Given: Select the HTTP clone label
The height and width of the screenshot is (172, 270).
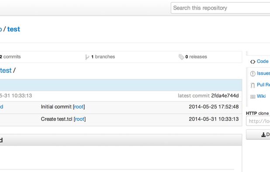Looking at the screenshot, I should tap(257, 114).
